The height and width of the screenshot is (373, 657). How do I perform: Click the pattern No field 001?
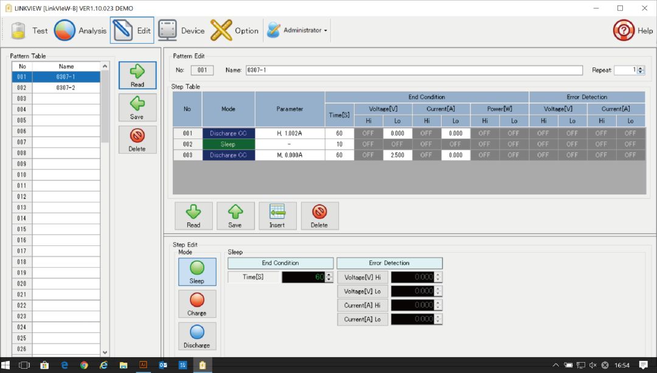tap(203, 70)
